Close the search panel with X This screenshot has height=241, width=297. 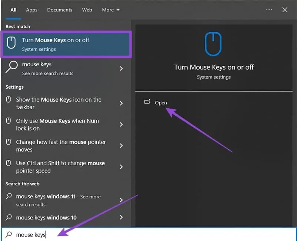(285, 10)
